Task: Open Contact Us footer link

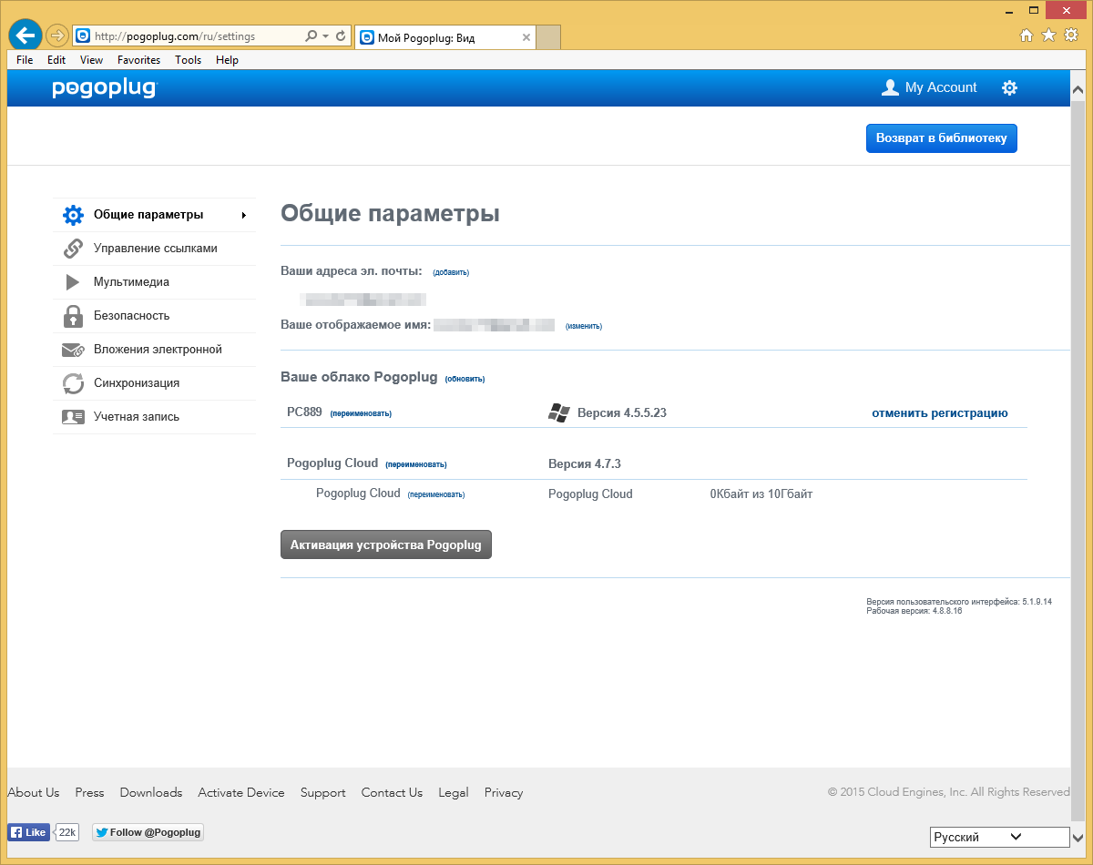Action: click(x=392, y=792)
